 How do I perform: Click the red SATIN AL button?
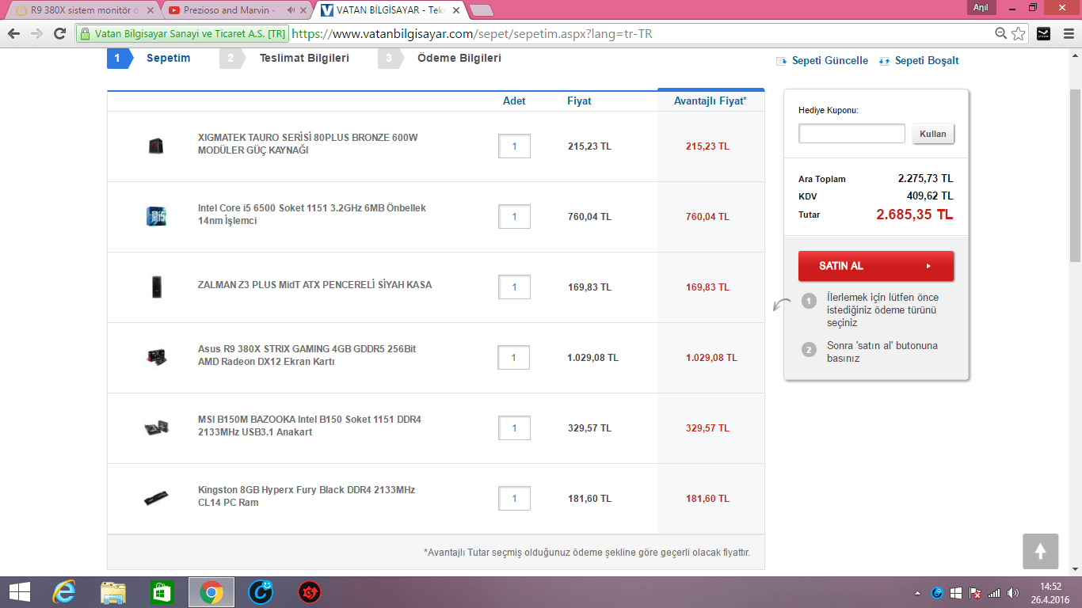876,266
